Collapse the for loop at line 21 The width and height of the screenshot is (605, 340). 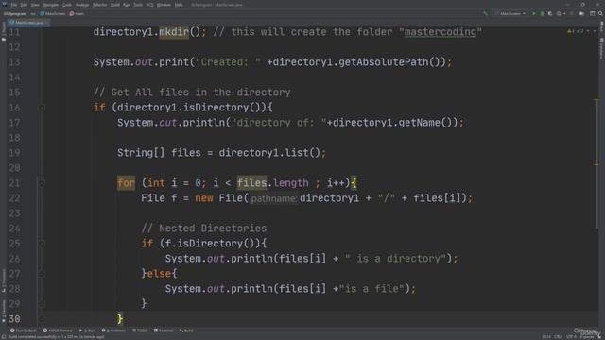(x=42, y=183)
